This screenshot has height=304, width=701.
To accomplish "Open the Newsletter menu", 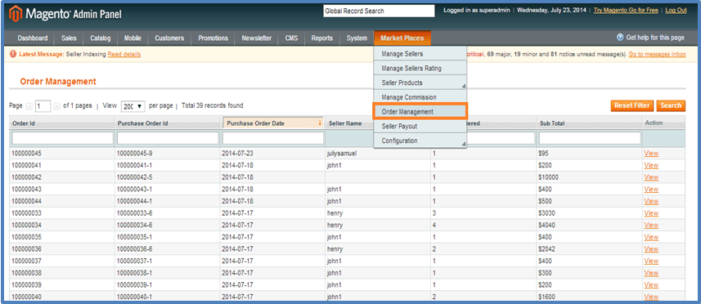I will tap(257, 38).
